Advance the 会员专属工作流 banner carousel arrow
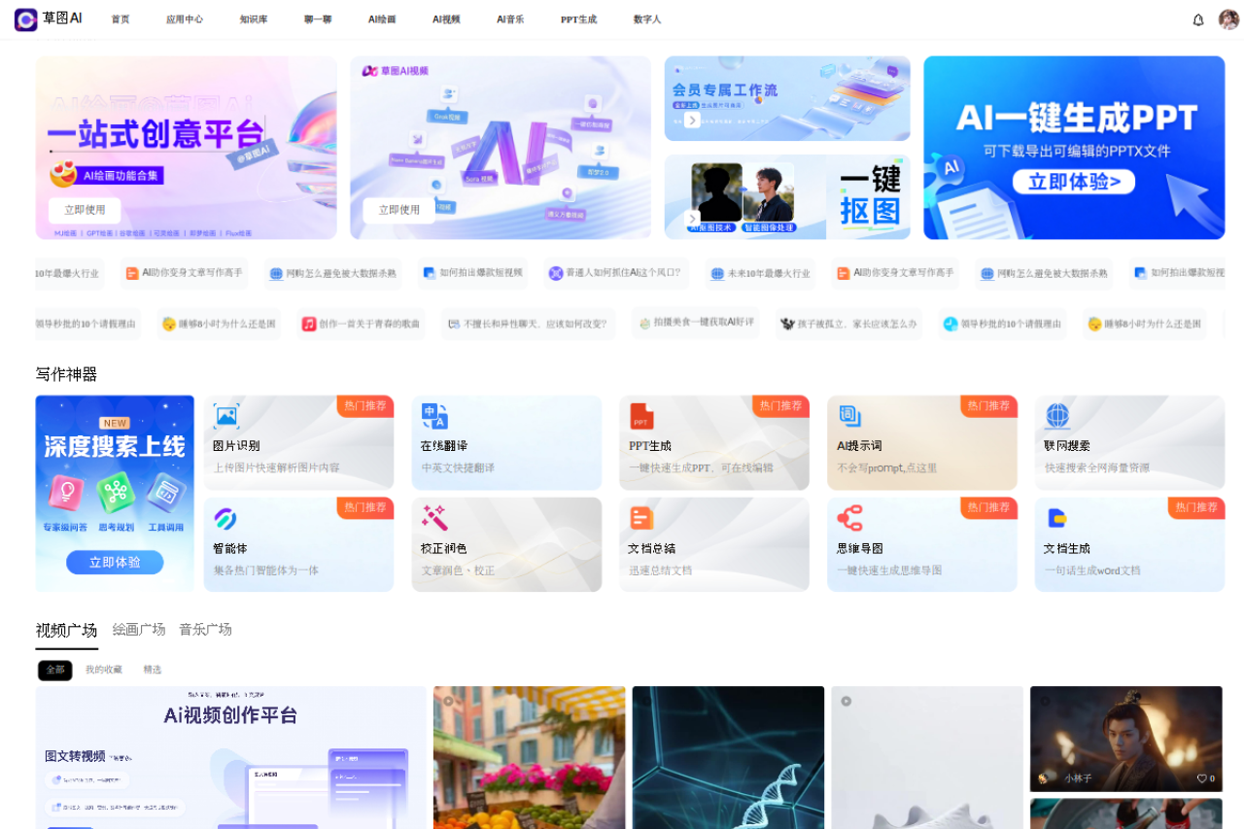 click(692, 120)
